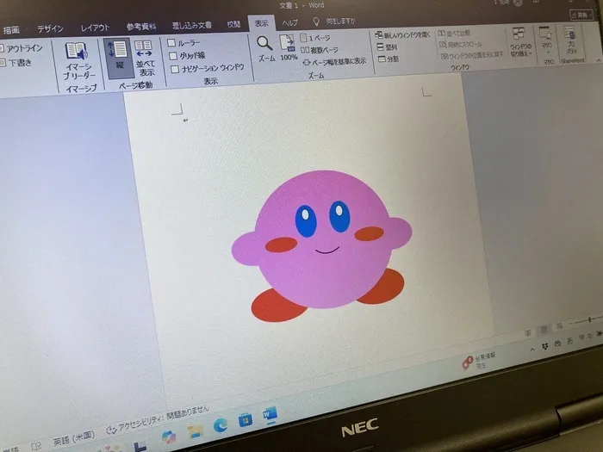Screen dimensions: 603x452
Task: Choose the 1 page (1 ページ) zoom option
Action: (315, 38)
